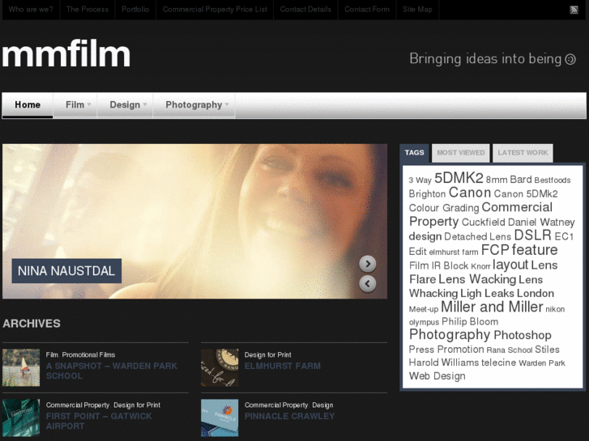Open Pinnacle Crawley thumbnail

point(220,418)
